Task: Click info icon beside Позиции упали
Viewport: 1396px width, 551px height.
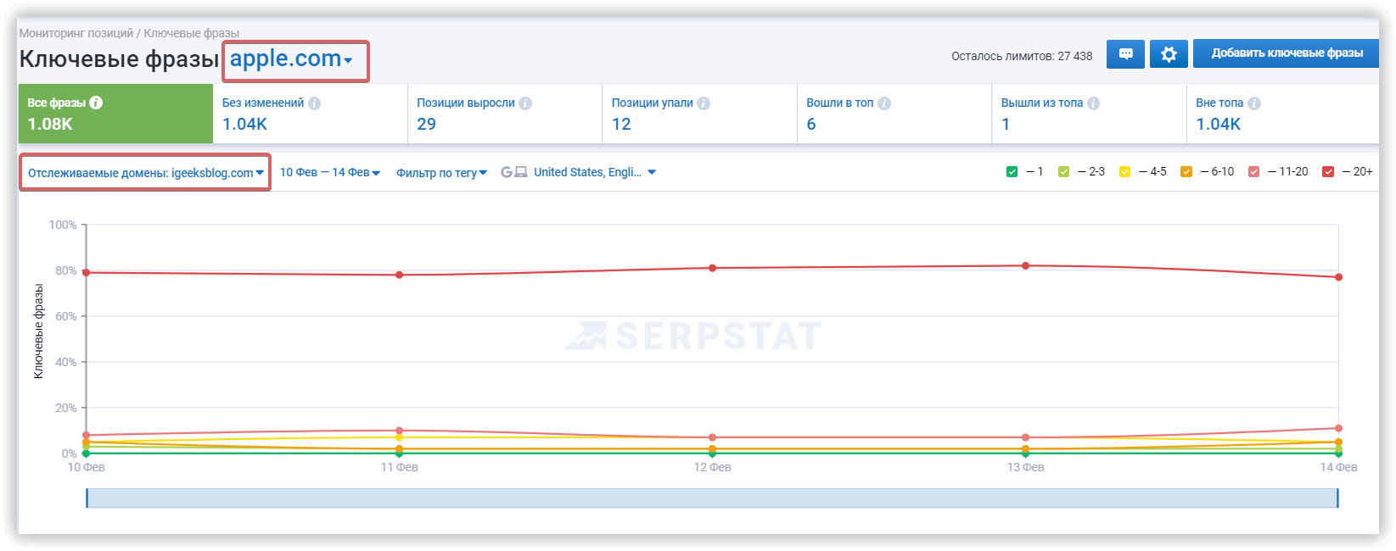Action: click(x=704, y=103)
